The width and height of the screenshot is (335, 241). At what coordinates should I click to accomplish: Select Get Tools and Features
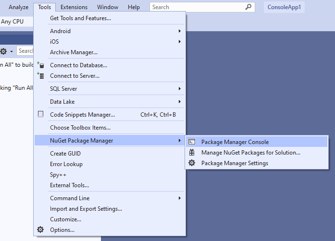[110, 18]
